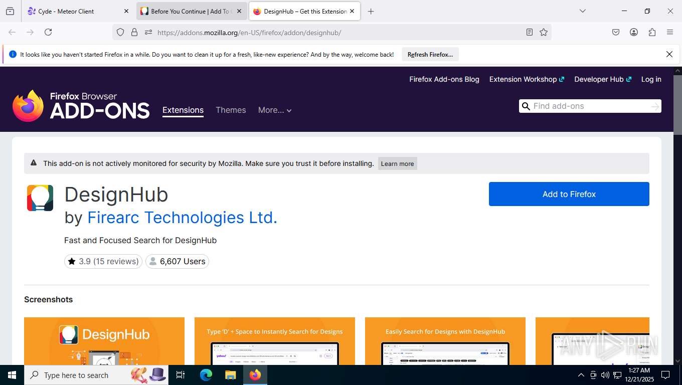Image resolution: width=682 pixels, height=385 pixels.
Task: Click the Type here to search box
Action: (x=96, y=375)
